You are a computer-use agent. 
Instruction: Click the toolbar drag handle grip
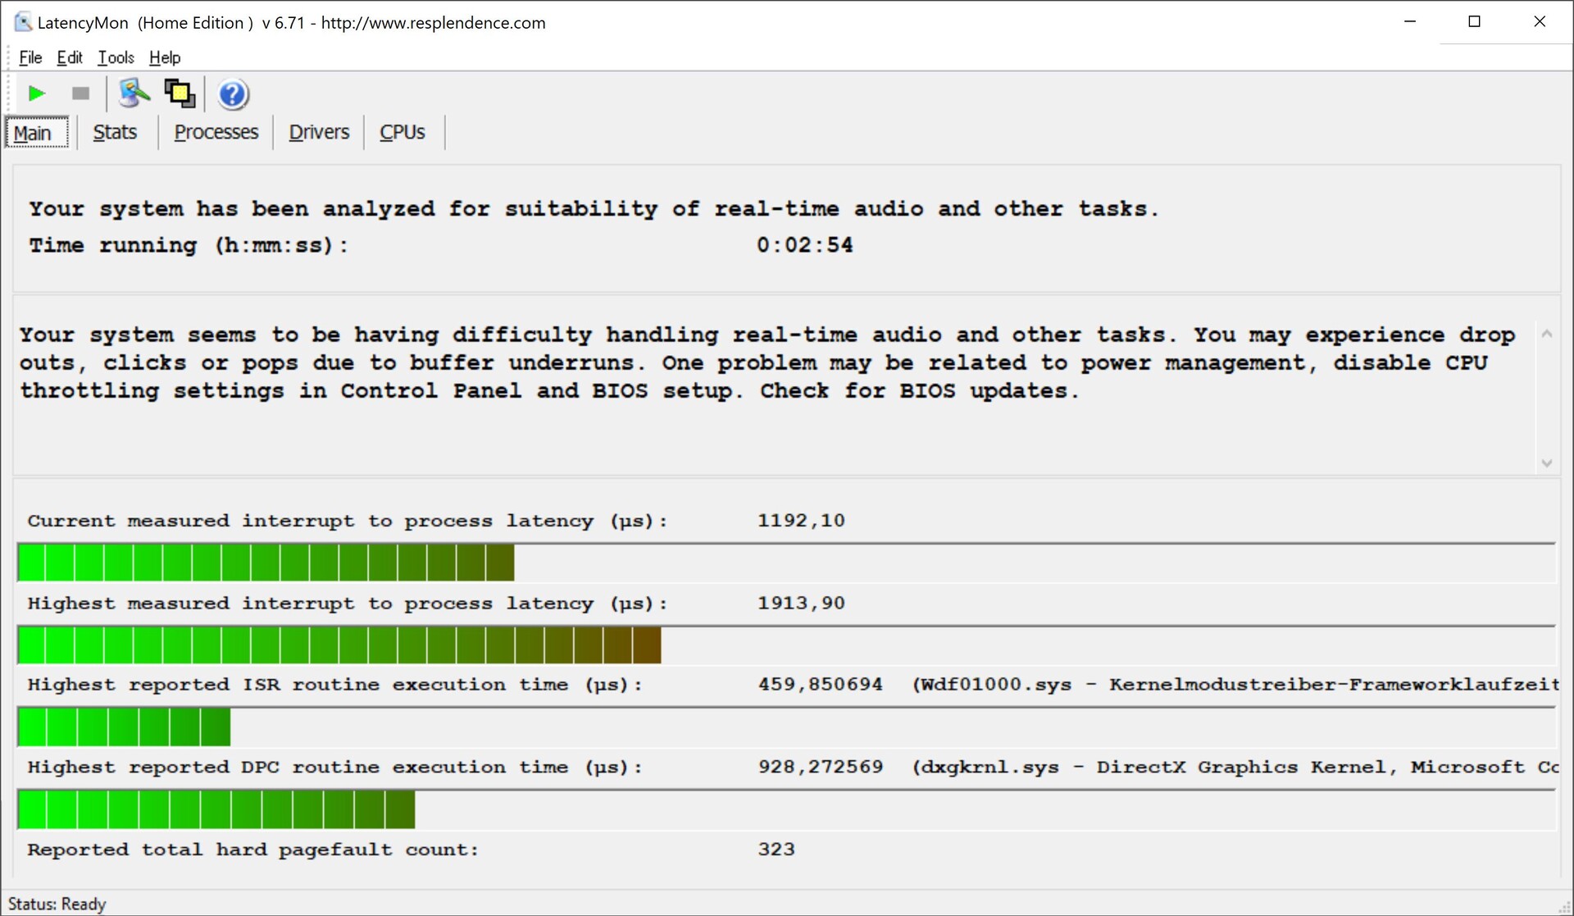click(x=9, y=93)
